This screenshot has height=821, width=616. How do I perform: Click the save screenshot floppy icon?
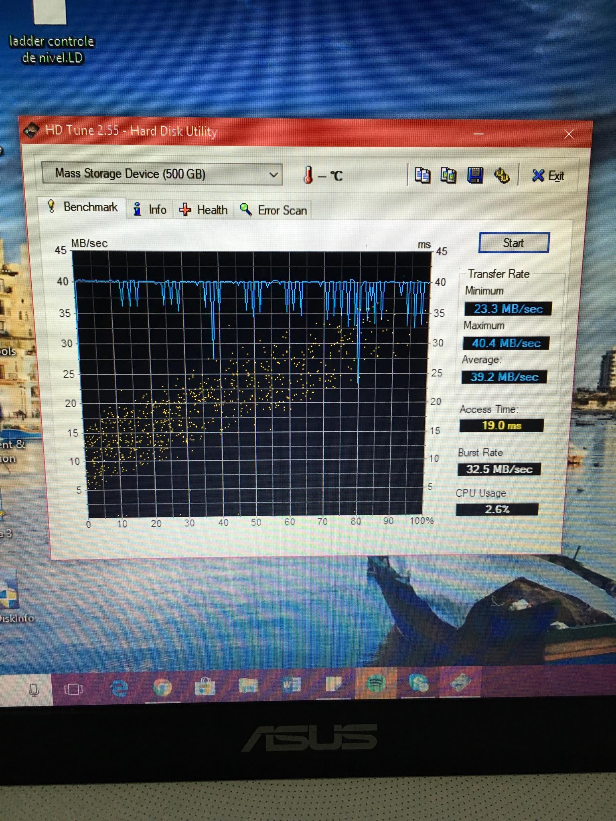click(x=475, y=175)
